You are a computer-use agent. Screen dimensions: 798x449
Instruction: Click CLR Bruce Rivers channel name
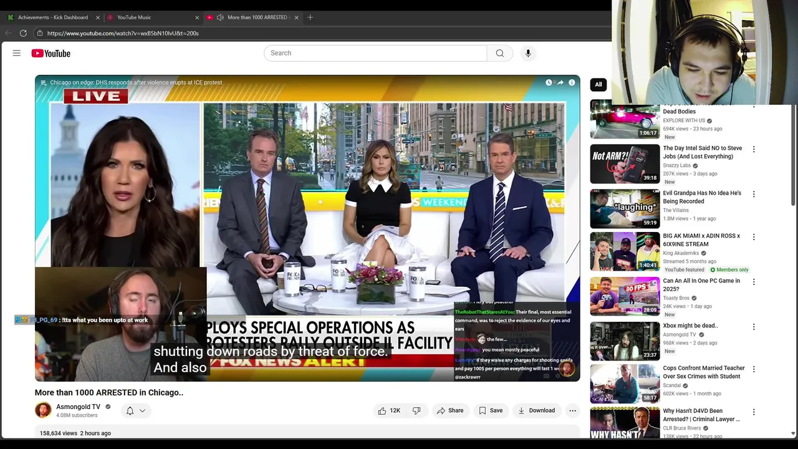point(682,428)
